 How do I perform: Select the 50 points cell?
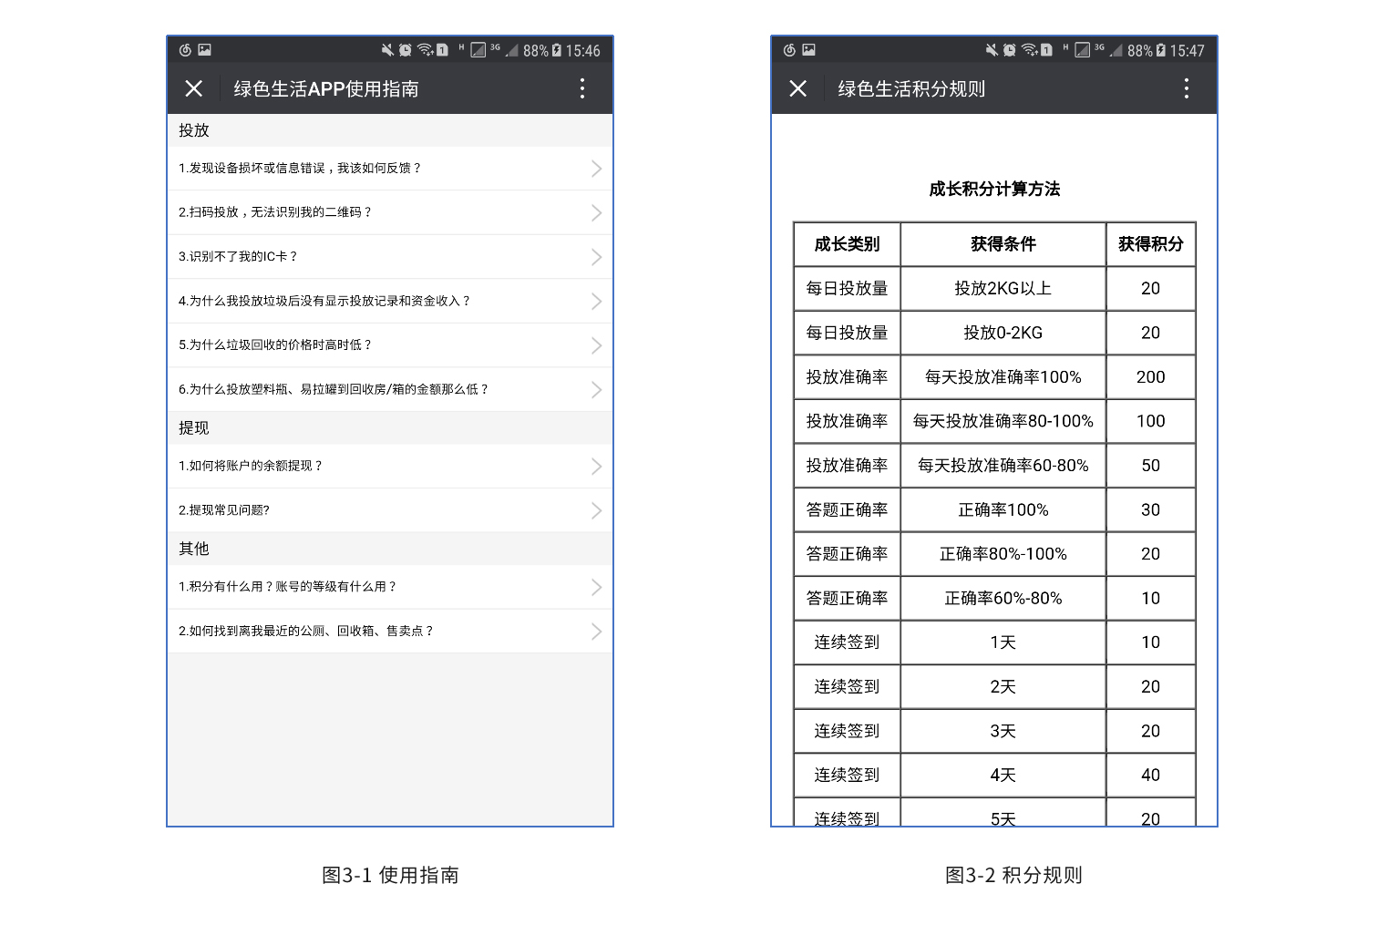pyautogui.click(x=1151, y=465)
